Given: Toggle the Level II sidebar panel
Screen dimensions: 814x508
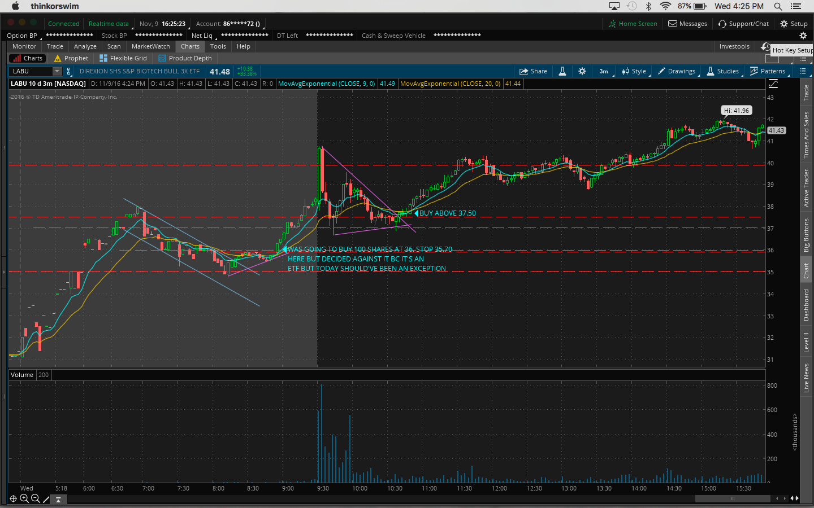Looking at the screenshot, I should tap(806, 342).
